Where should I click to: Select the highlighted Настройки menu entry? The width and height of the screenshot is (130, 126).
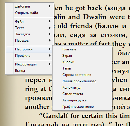29,49
